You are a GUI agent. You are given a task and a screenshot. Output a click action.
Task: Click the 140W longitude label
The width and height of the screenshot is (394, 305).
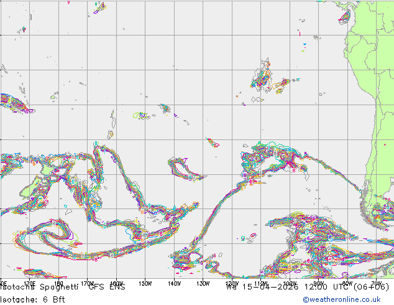coord(175,284)
